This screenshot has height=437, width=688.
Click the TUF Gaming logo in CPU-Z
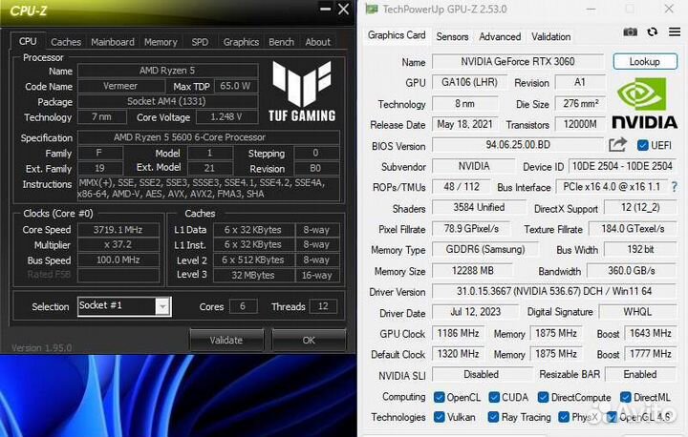pos(302,92)
